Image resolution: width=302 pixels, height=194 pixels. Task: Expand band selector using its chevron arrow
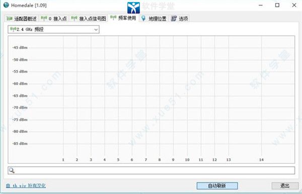click(x=96, y=30)
